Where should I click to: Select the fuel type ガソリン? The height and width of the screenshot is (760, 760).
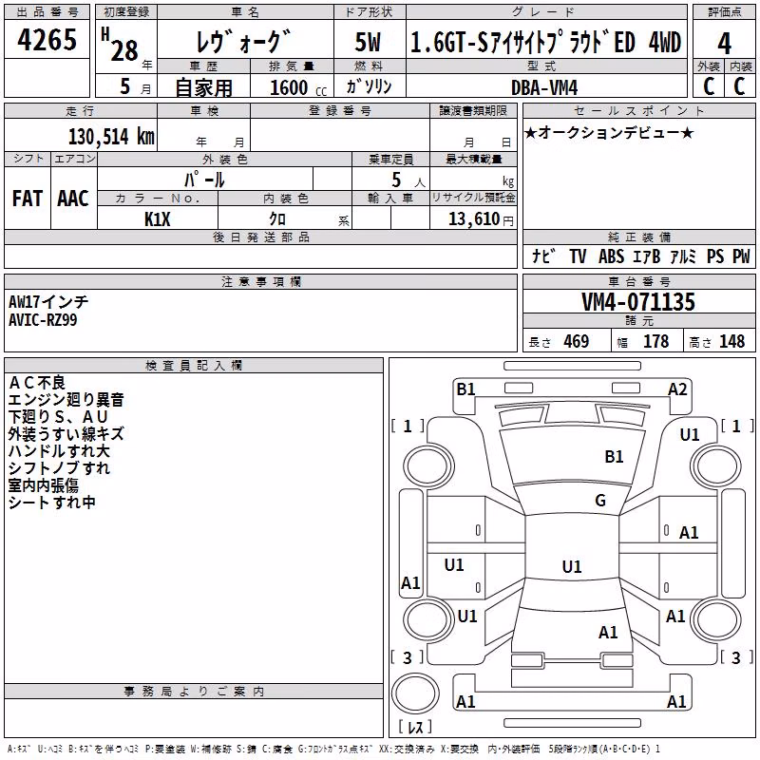[369, 86]
